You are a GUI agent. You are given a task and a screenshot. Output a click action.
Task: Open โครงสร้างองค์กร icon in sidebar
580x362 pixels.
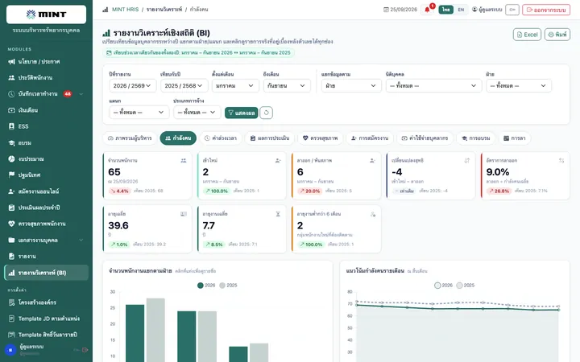coord(11,302)
